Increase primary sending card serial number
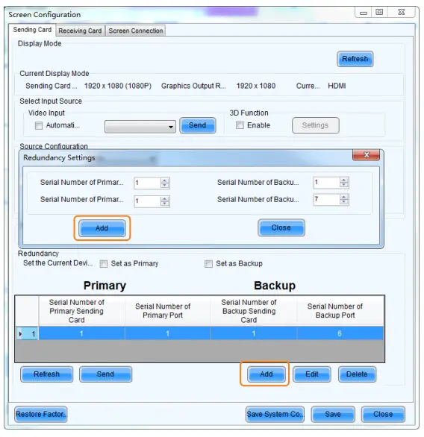Screen dimensions: 424x437 [x=164, y=180]
